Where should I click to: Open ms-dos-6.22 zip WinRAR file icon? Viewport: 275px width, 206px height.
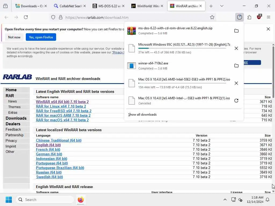click(x=132, y=31)
